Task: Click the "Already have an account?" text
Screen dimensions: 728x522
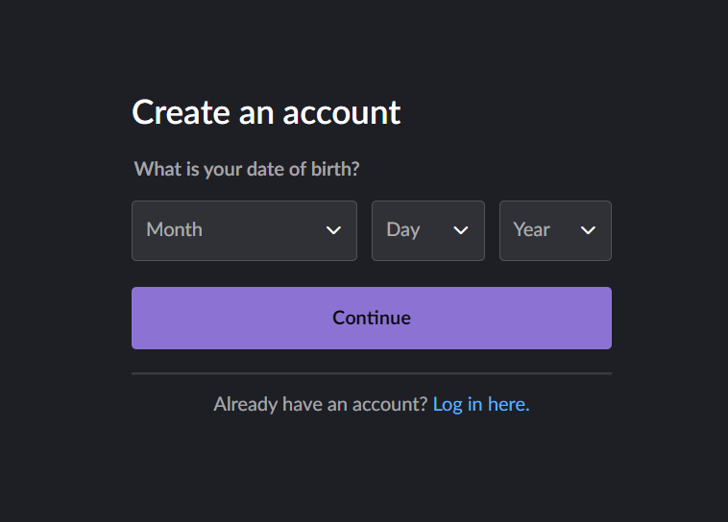Action: click(320, 404)
